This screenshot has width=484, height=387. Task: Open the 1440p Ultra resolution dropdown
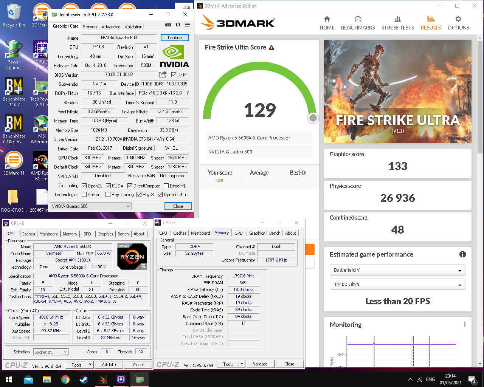click(397, 284)
